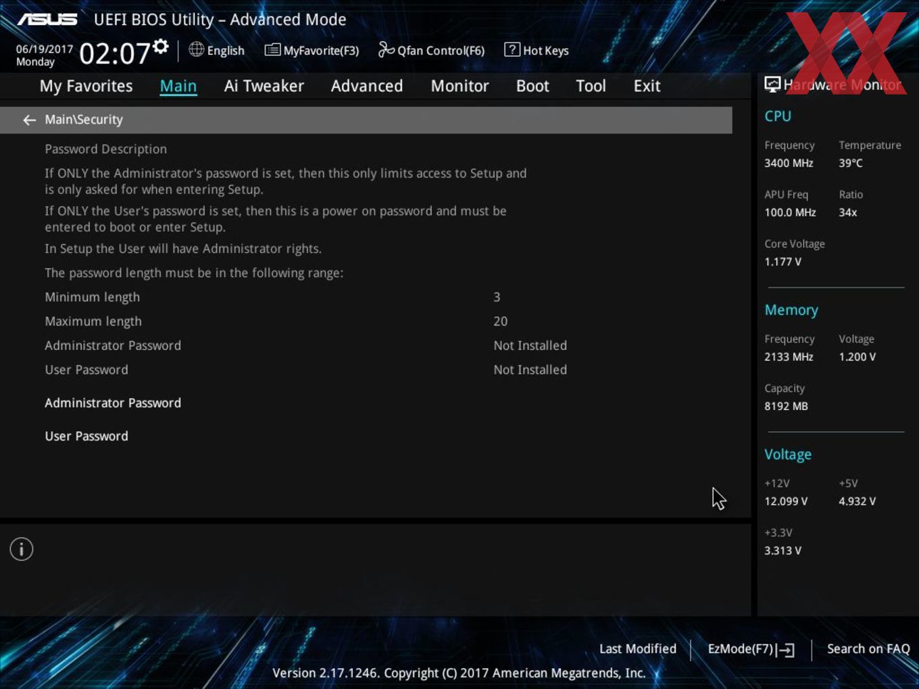This screenshot has width=919, height=689.
Task: Click the +3.3V reading 3.313 V
Action: tap(783, 551)
